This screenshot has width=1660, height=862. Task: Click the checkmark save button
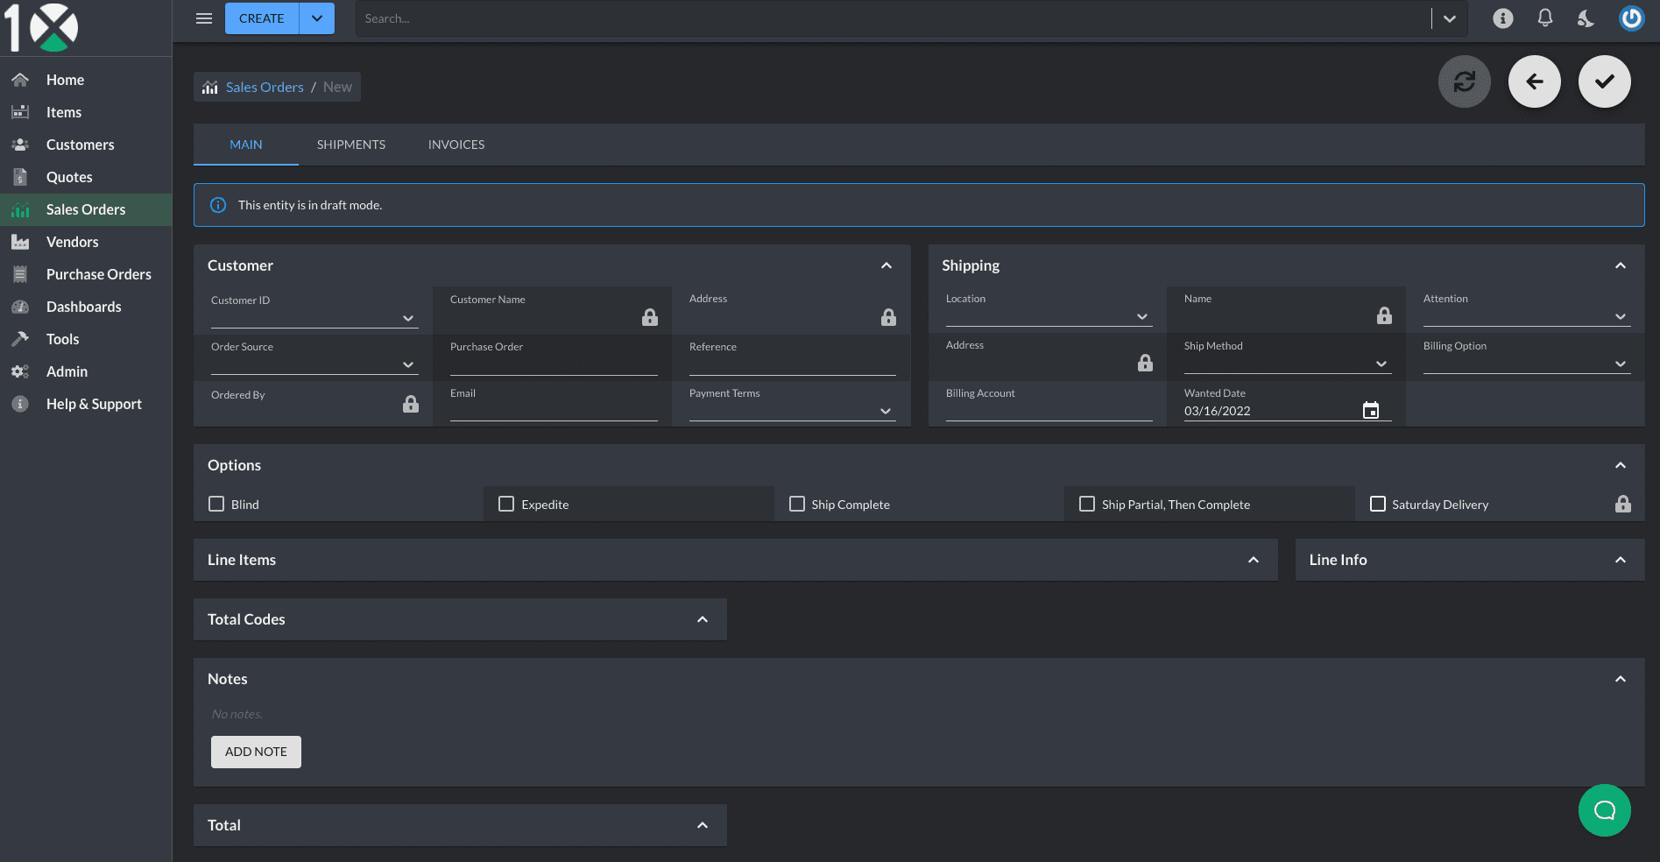pos(1604,81)
